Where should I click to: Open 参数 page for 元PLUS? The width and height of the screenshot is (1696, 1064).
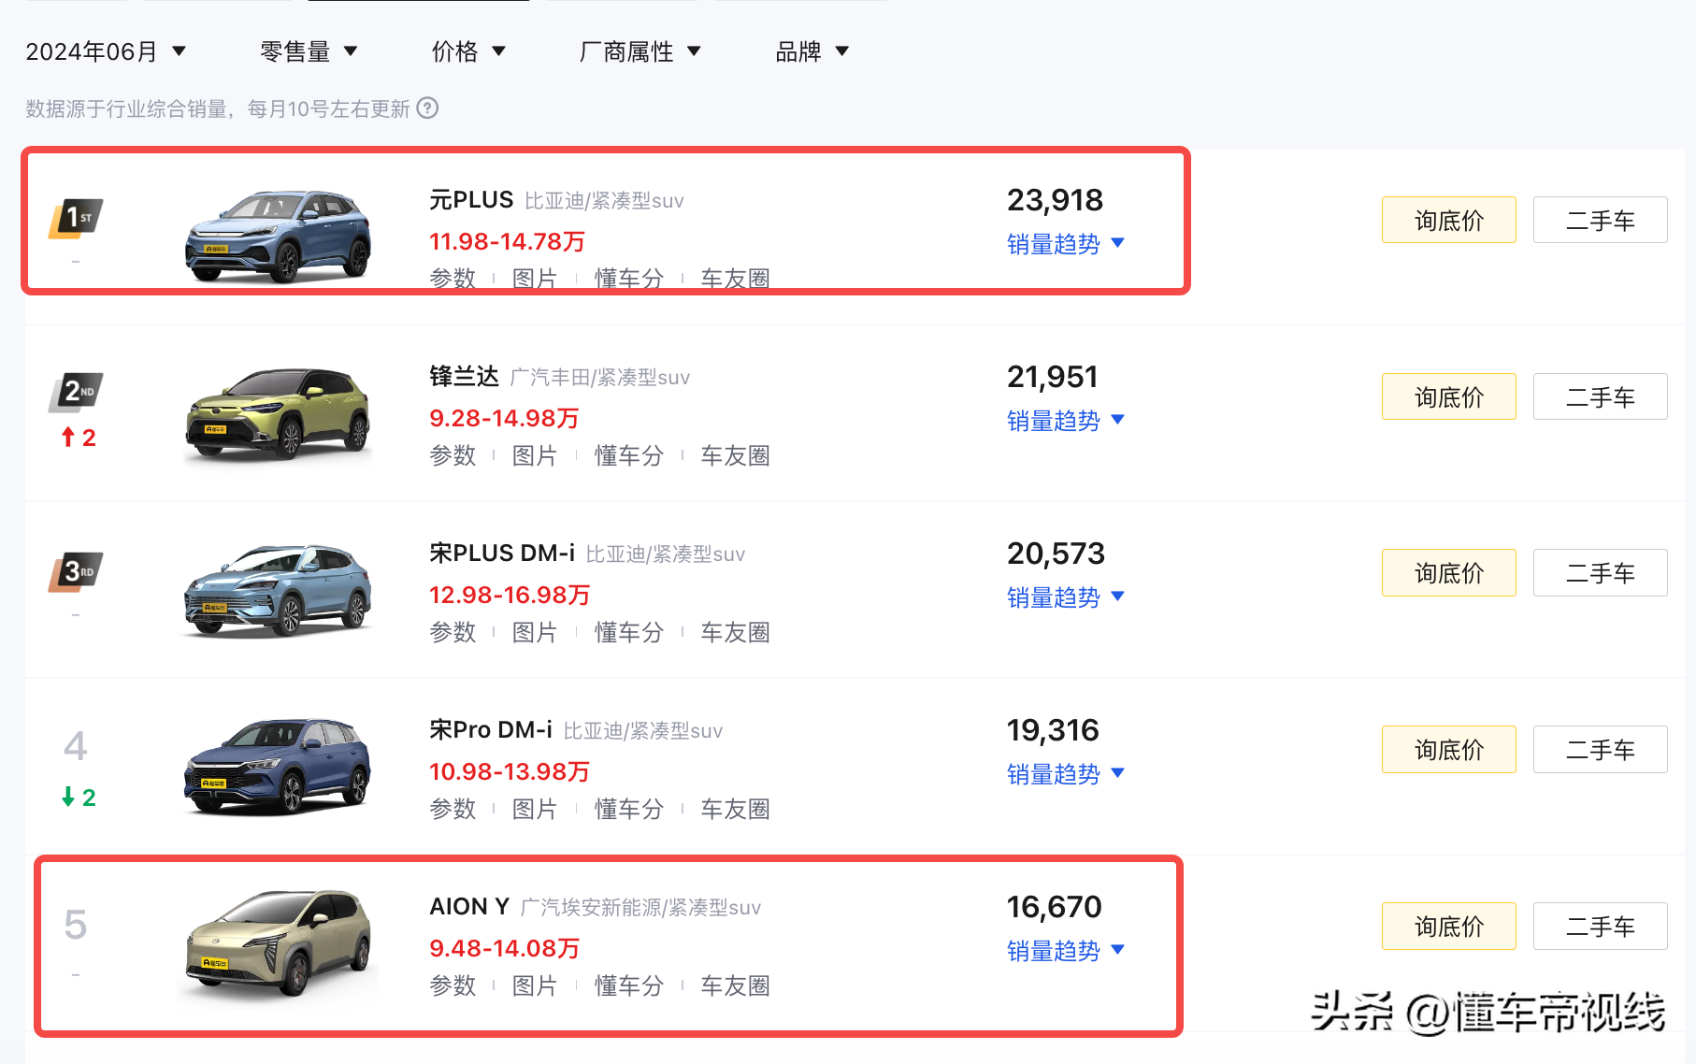tap(453, 278)
